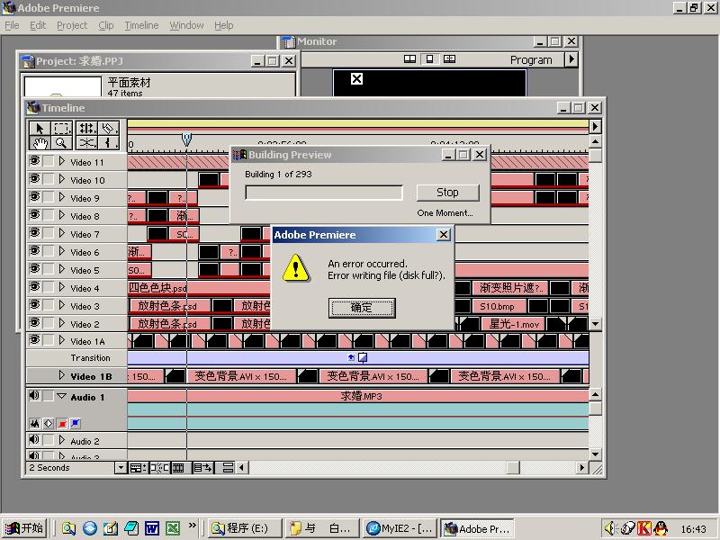Open the Project menu
The width and height of the screenshot is (720, 540).
point(72,25)
